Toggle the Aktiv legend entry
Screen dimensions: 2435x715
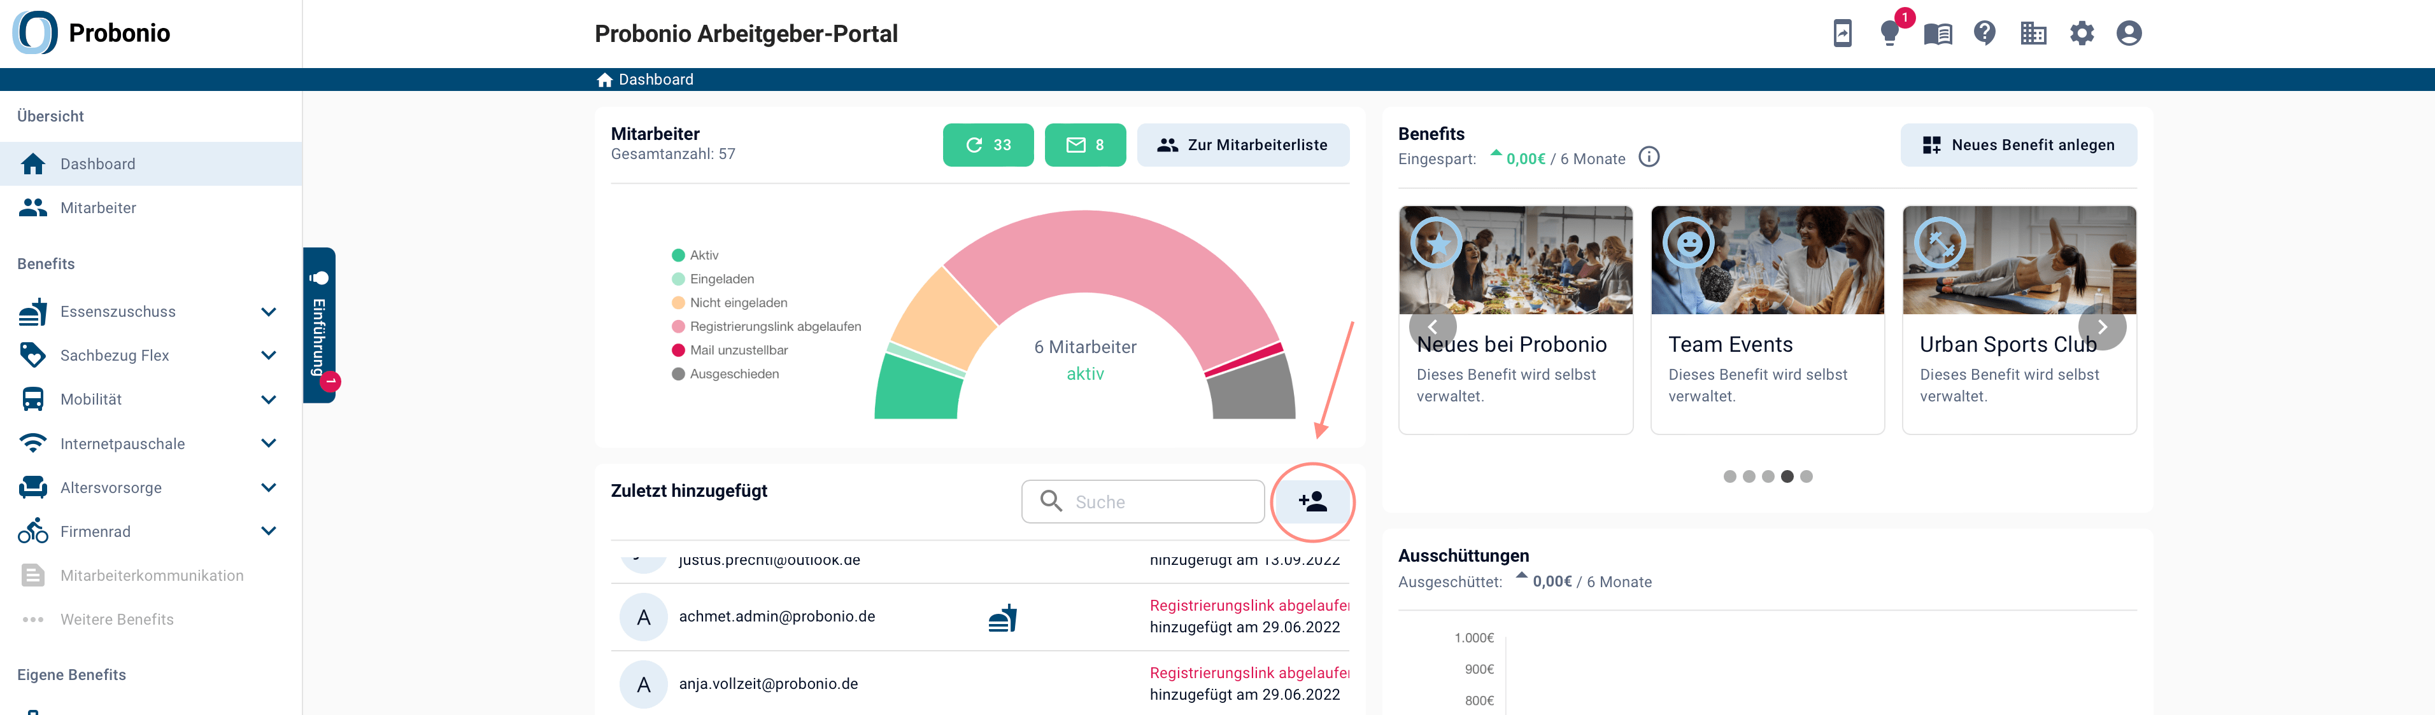[695, 255]
